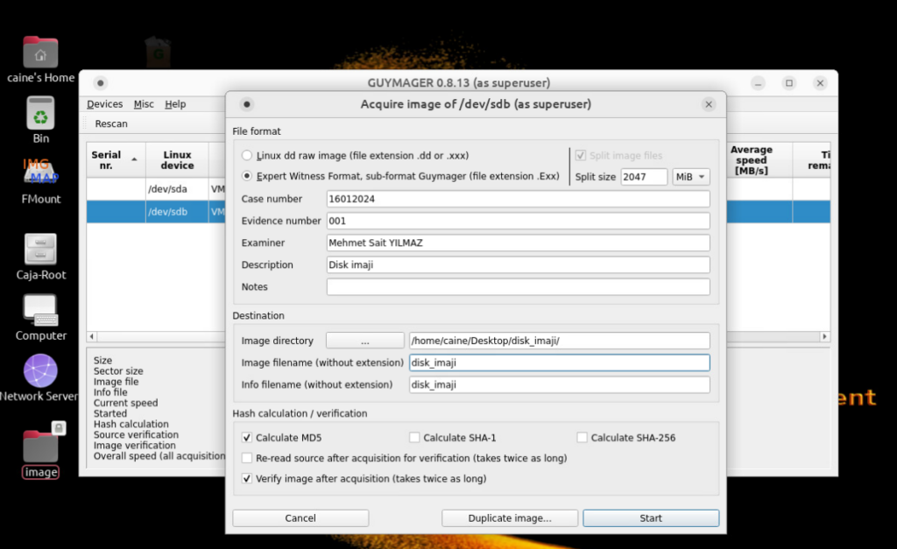The width and height of the screenshot is (897, 549).
Task: Select Linux dd raw image format
Action: pyautogui.click(x=246, y=156)
